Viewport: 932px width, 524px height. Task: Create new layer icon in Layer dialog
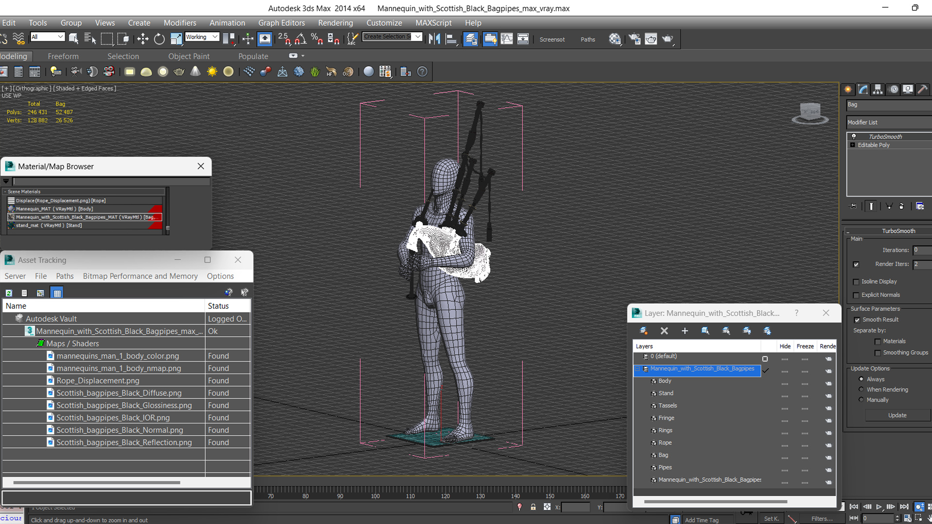tap(644, 331)
